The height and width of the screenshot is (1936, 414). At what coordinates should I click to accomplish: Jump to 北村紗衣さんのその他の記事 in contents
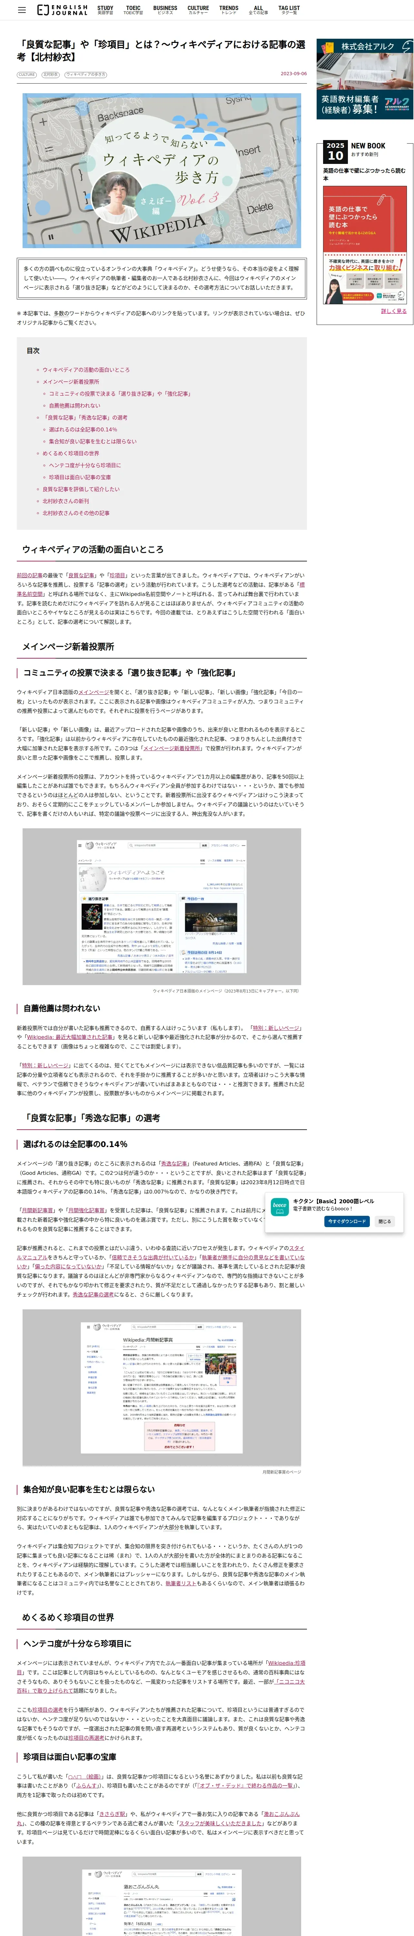[76, 513]
